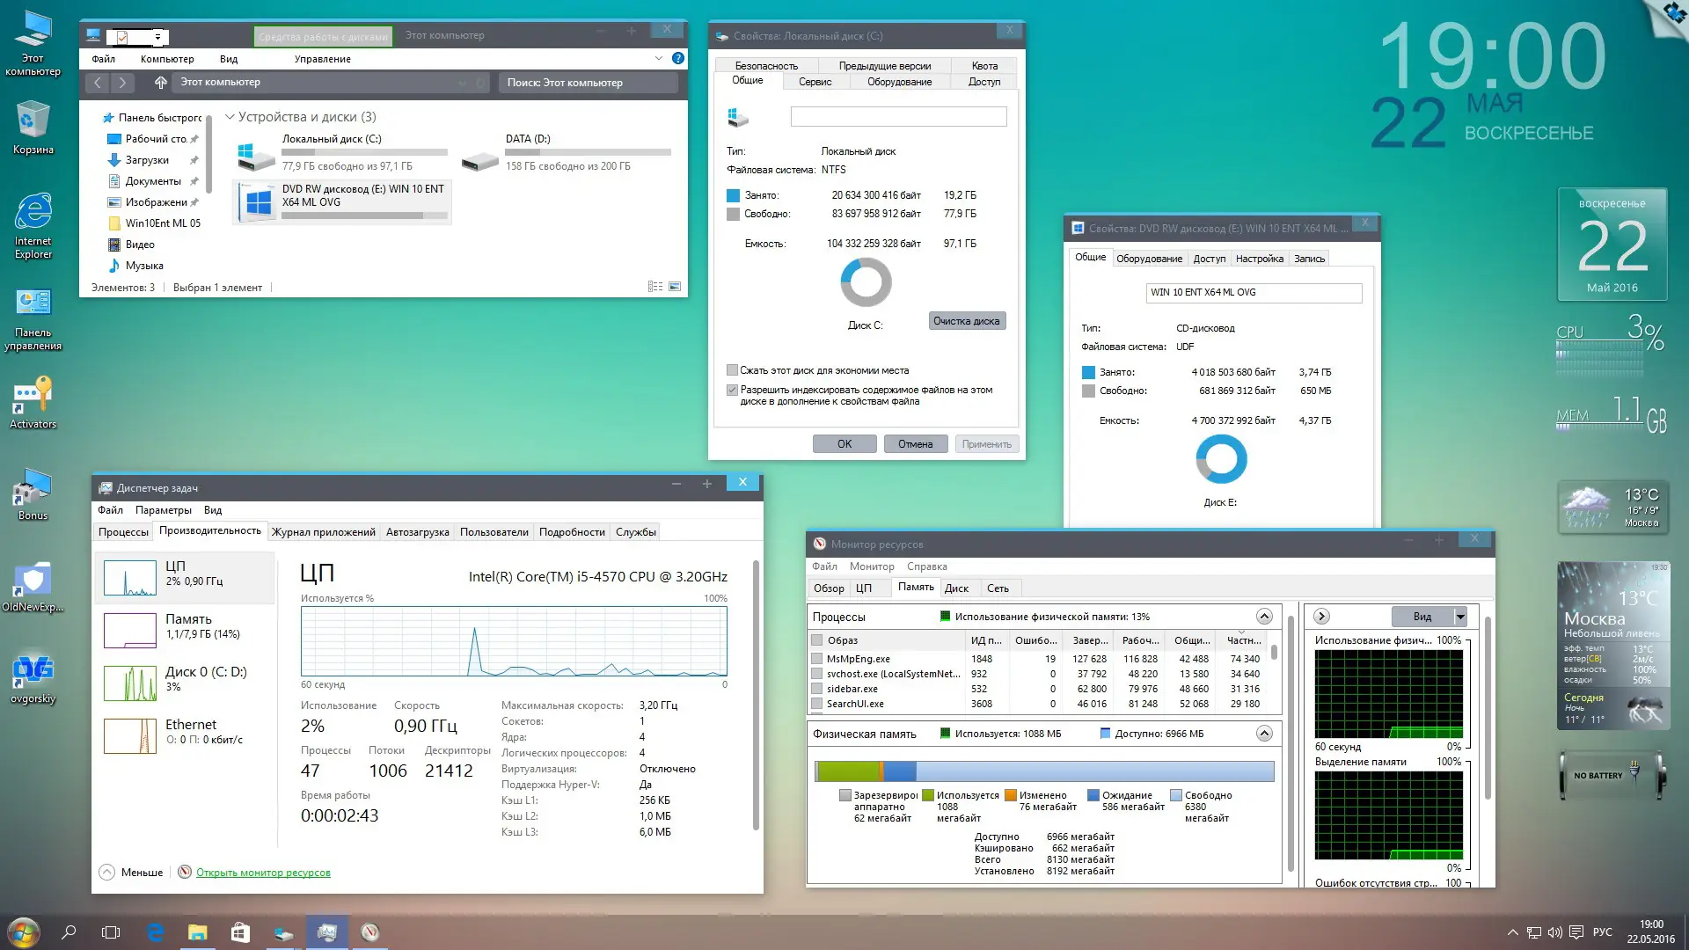Open Internet Explorer desktop icon
This screenshot has height=950, width=1689.
point(33,212)
